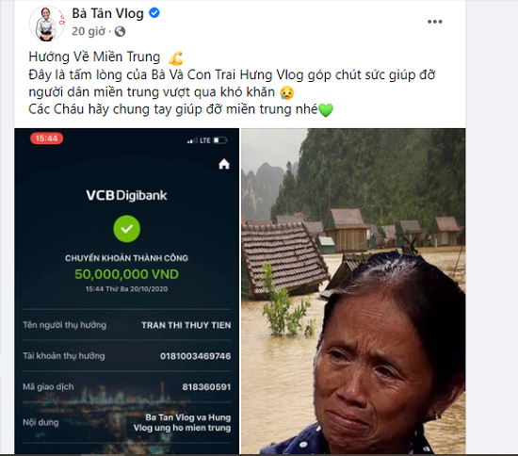The image size is (518, 456).
Task: Click the account number 0181003469746
Action: (x=196, y=356)
